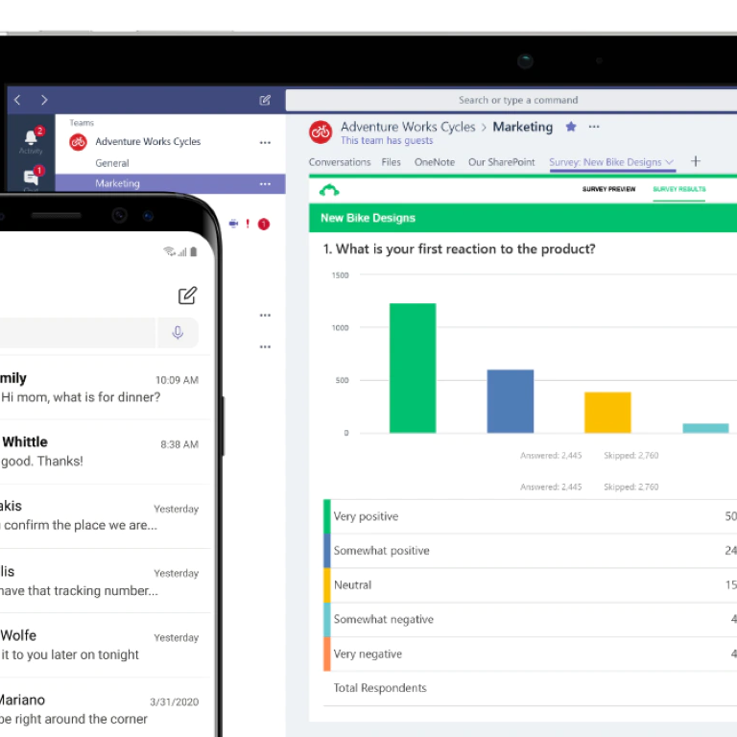This screenshot has width=737, height=737.
Task: Select the Survey Results tab
Action: (x=679, y=189)
